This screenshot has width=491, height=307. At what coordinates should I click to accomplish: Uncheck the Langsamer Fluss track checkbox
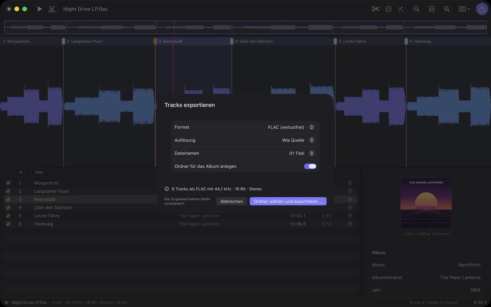[x=8, y=191]
